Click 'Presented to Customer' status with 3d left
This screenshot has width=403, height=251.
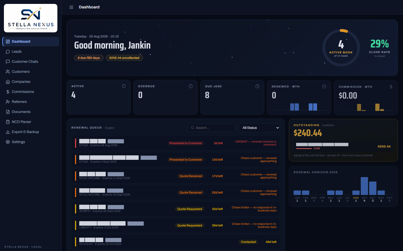[186, 143]
